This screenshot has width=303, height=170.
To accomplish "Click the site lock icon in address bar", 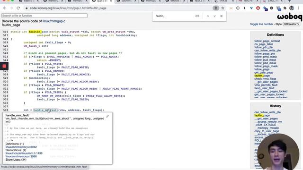I will click(27, 8).
